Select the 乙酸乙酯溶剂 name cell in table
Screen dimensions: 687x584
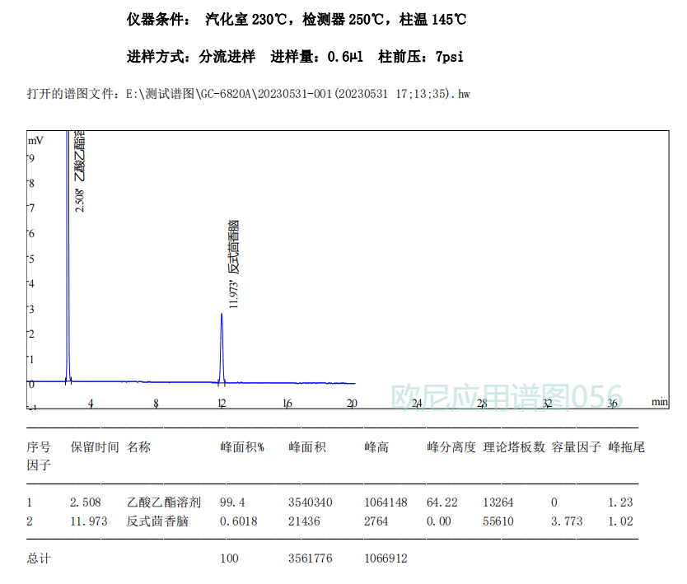(163, 502)
